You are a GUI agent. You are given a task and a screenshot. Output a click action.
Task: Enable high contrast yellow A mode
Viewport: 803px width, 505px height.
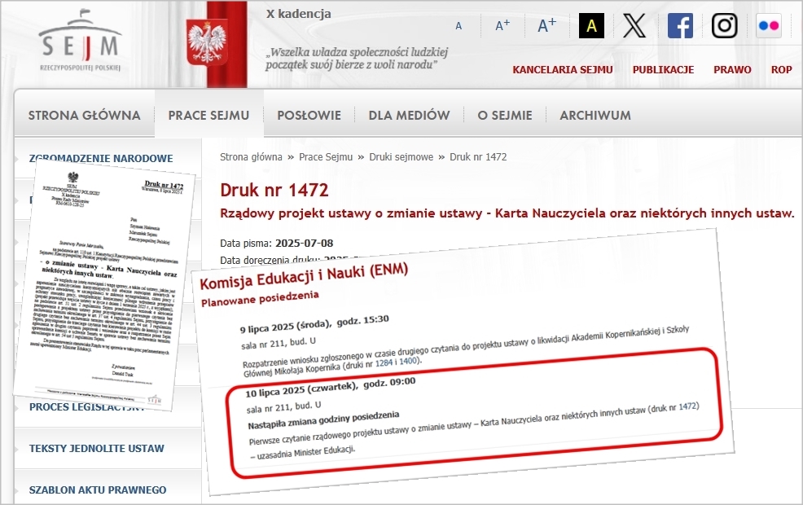591,25
